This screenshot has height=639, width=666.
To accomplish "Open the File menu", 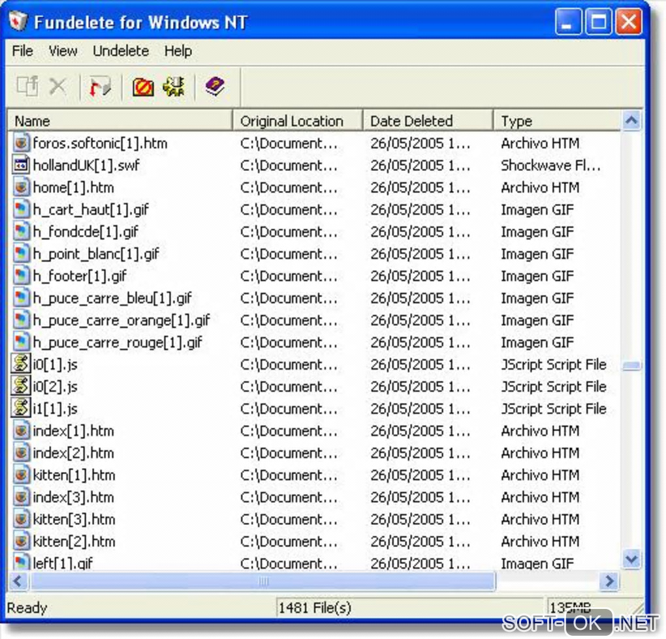I will 22,51.
